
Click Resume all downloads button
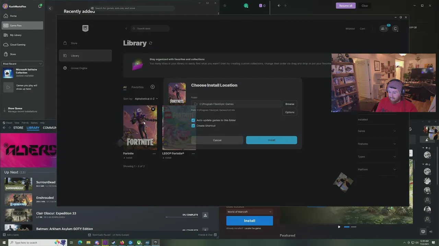(x=346, y=5)
